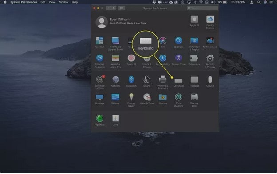Image resolution: width=277 pixels, height=174 pixels.
Task: Click the forward navigation arrow
Action: tap(114, 8)
